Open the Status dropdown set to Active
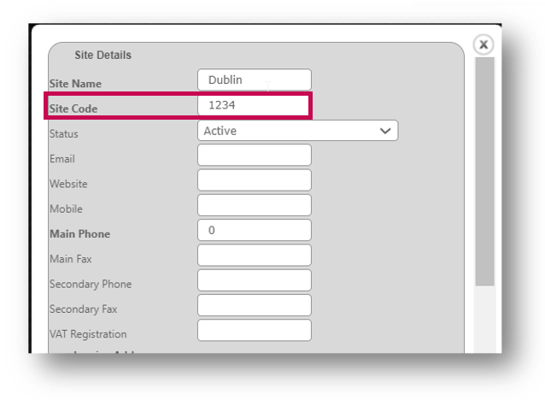 tap(298, 131)
